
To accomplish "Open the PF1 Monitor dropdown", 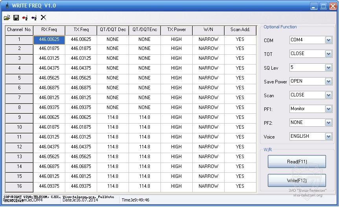I will tap(328, 109).
